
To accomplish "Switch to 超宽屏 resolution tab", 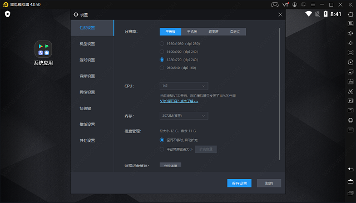I will tap(214, 32).
